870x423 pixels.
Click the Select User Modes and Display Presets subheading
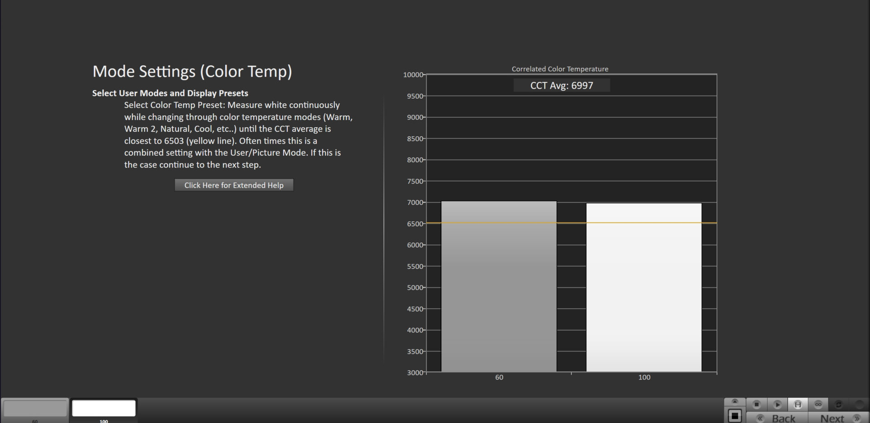(x=170, y=93)
